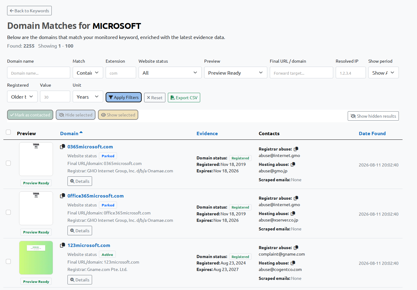Hide selected domains
Image resolution: width=417 pixels, height=290 pixels.
tap(75, 115)
